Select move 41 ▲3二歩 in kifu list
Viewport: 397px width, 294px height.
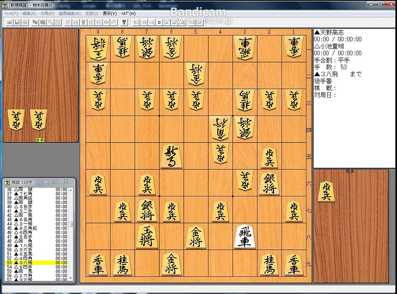point(37,211)
